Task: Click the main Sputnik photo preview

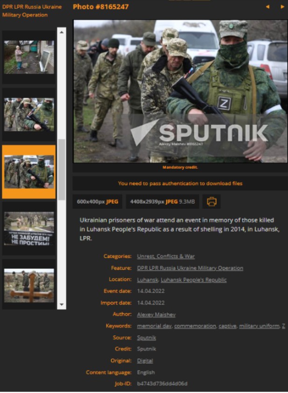Action: pyautogui.click(x=180, y=91)
